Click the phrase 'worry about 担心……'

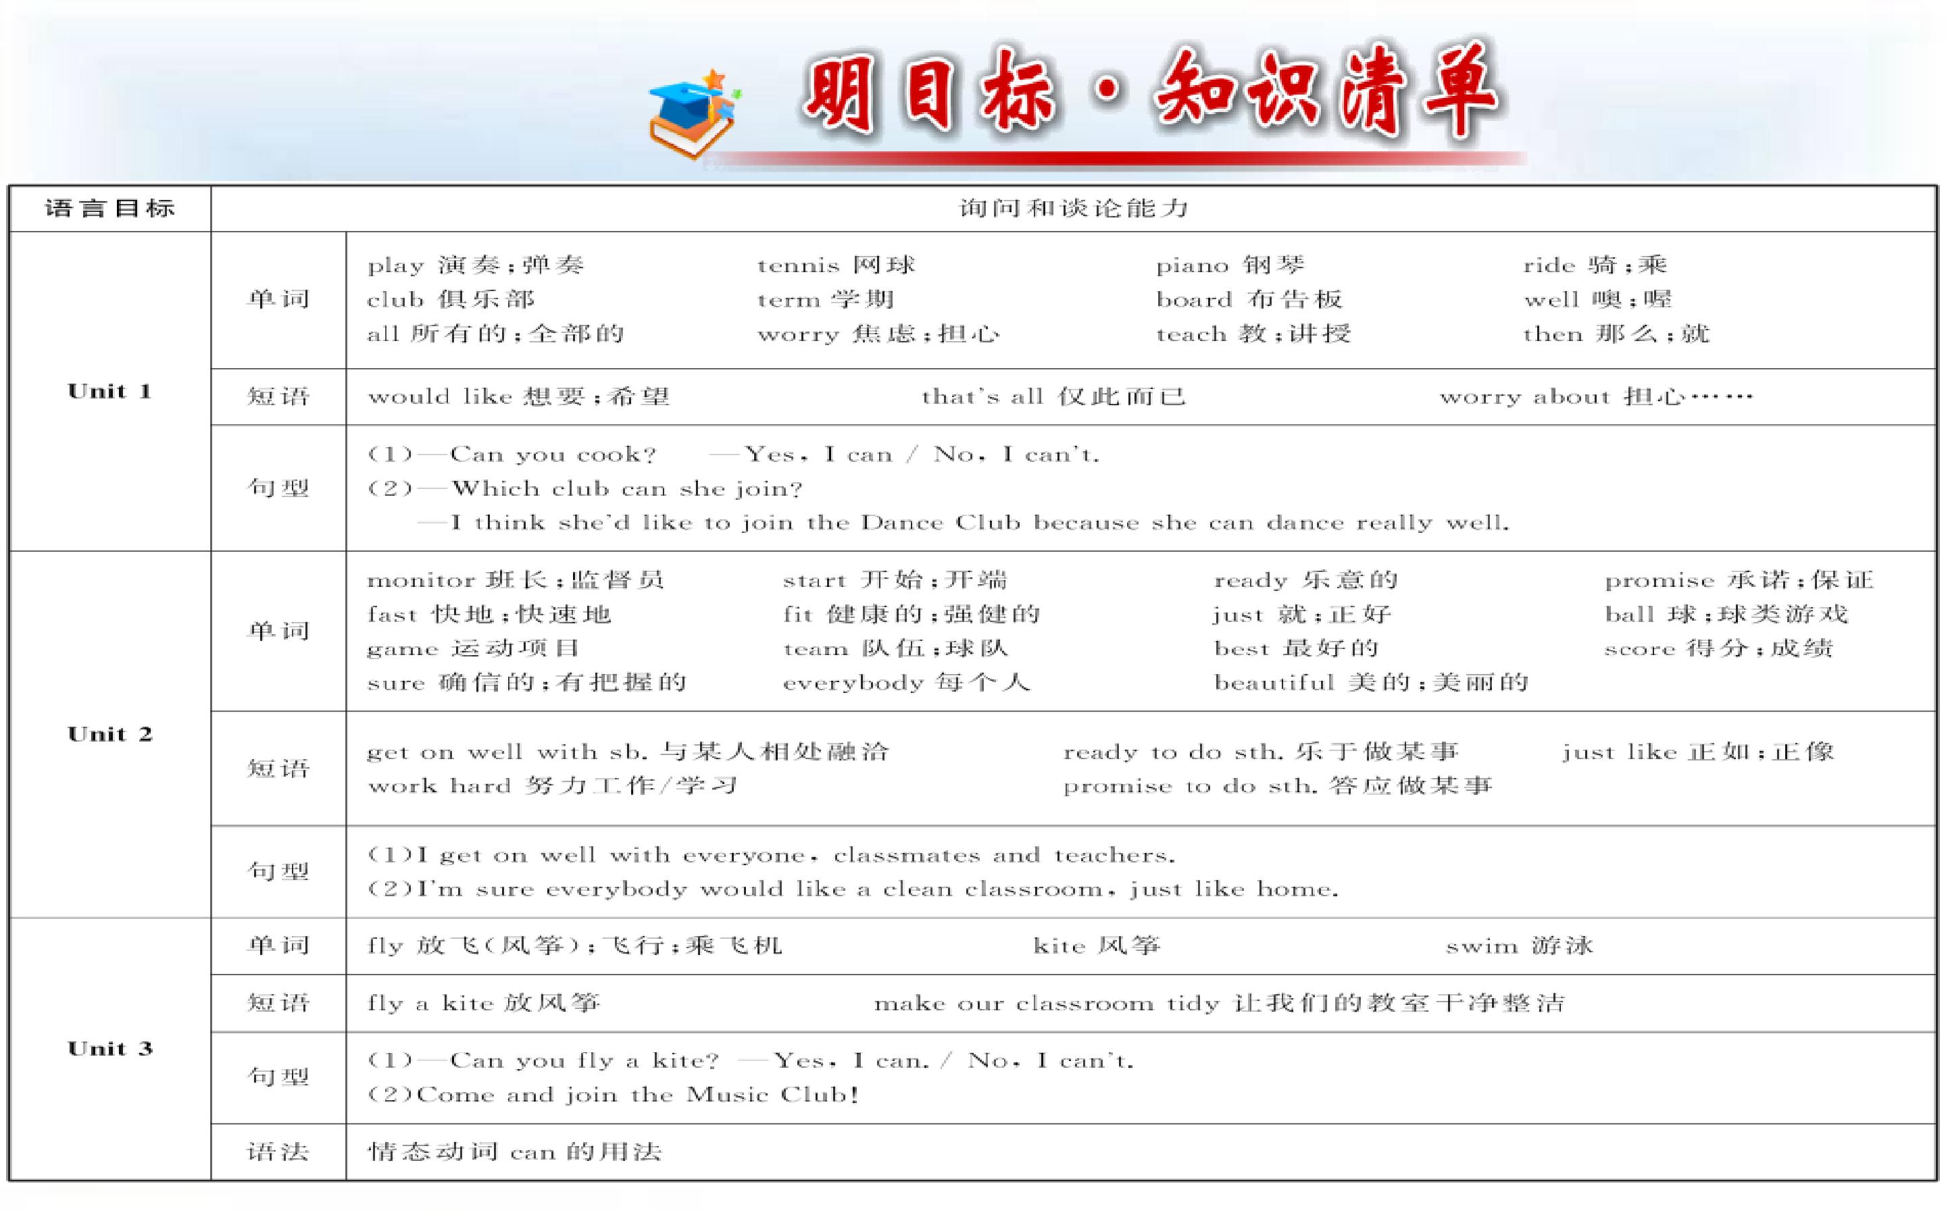pyautogui.click(x=1595, y=397)
